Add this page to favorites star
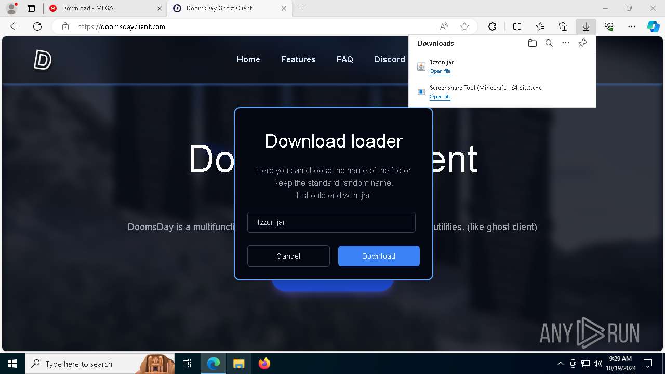The image size is (665, 374). [464, 26]
